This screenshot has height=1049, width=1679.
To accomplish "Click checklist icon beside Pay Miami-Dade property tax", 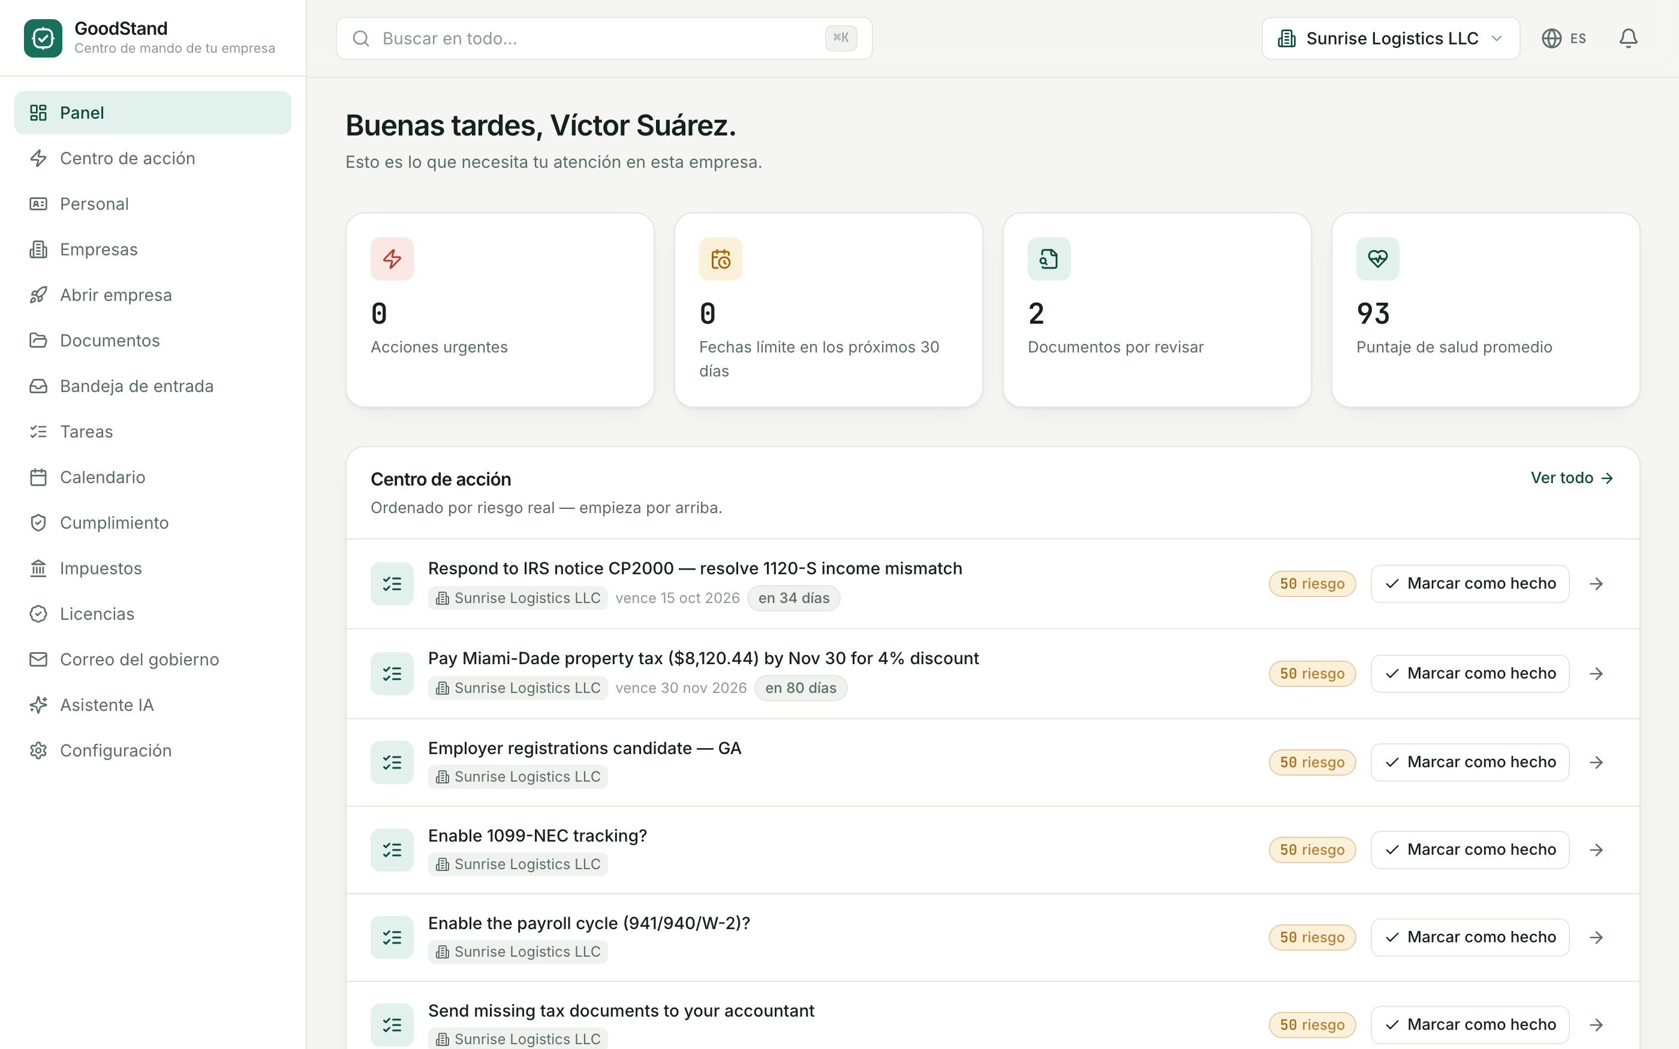I will point(392,674).
